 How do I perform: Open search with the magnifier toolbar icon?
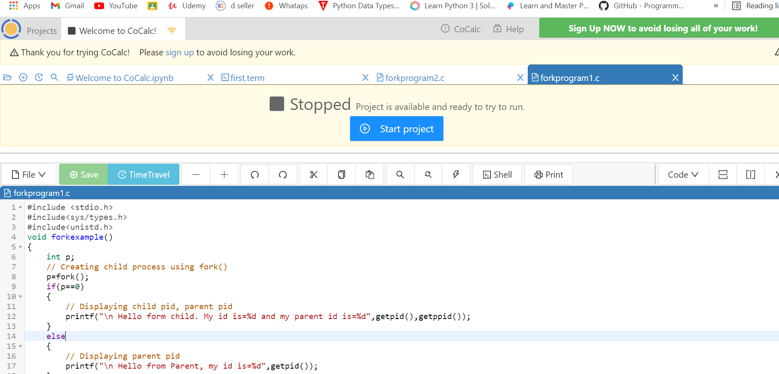pos(399,174)
